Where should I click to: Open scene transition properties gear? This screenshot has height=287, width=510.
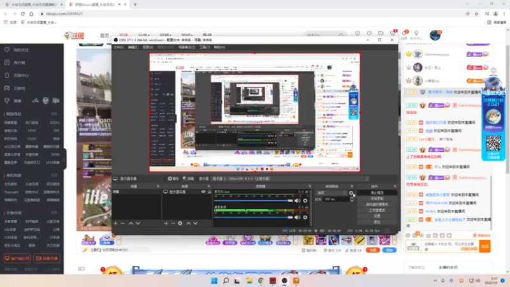click(351, 193)
